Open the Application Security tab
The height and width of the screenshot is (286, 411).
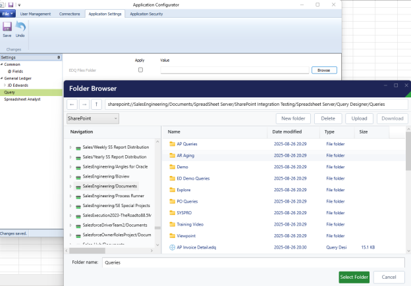coord(148,13)
